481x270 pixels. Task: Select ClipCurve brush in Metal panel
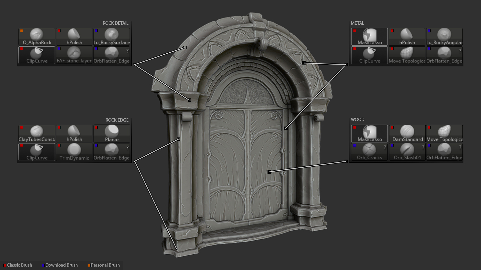coord(370,55)
